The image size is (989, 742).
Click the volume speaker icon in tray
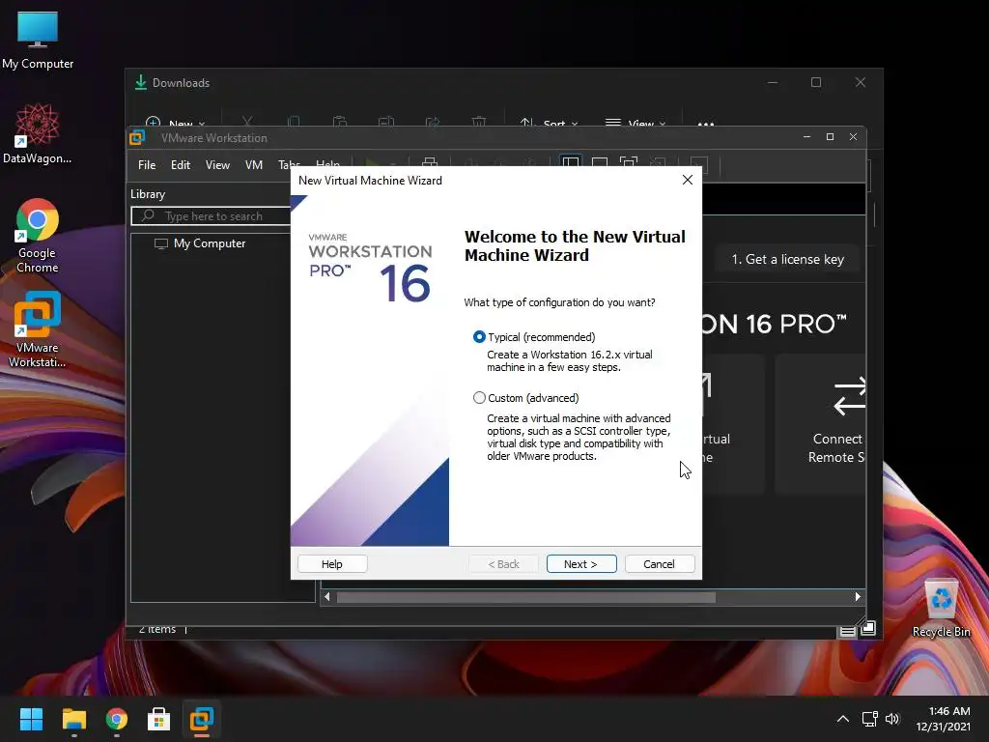tap(891, 719)
